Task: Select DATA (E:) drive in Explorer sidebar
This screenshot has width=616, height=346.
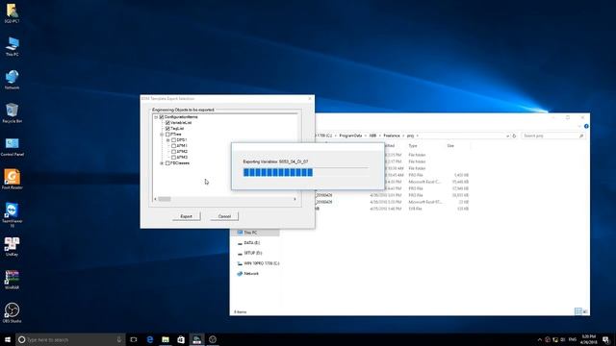Action: 252,243
